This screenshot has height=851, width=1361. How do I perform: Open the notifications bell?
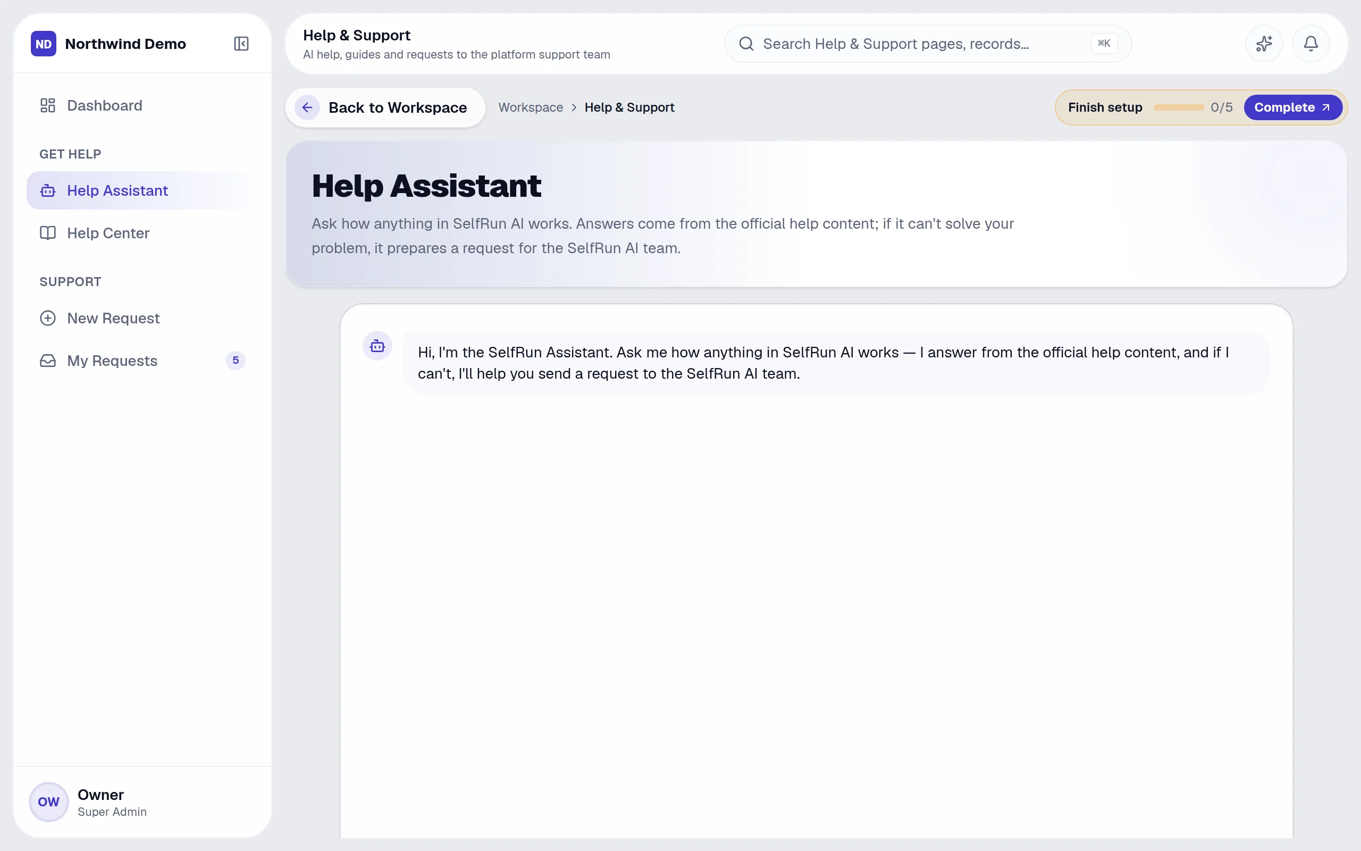[1311, 43]
